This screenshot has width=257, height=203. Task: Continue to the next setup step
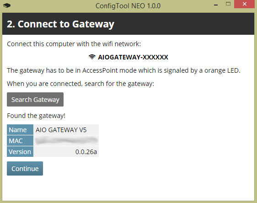(25, 168)
